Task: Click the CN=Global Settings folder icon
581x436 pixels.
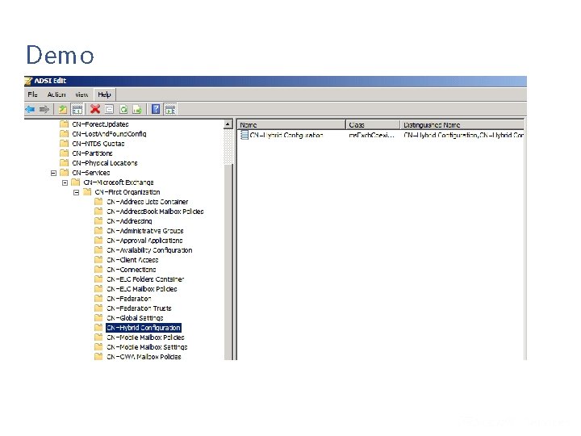Action: click(98, 318)
